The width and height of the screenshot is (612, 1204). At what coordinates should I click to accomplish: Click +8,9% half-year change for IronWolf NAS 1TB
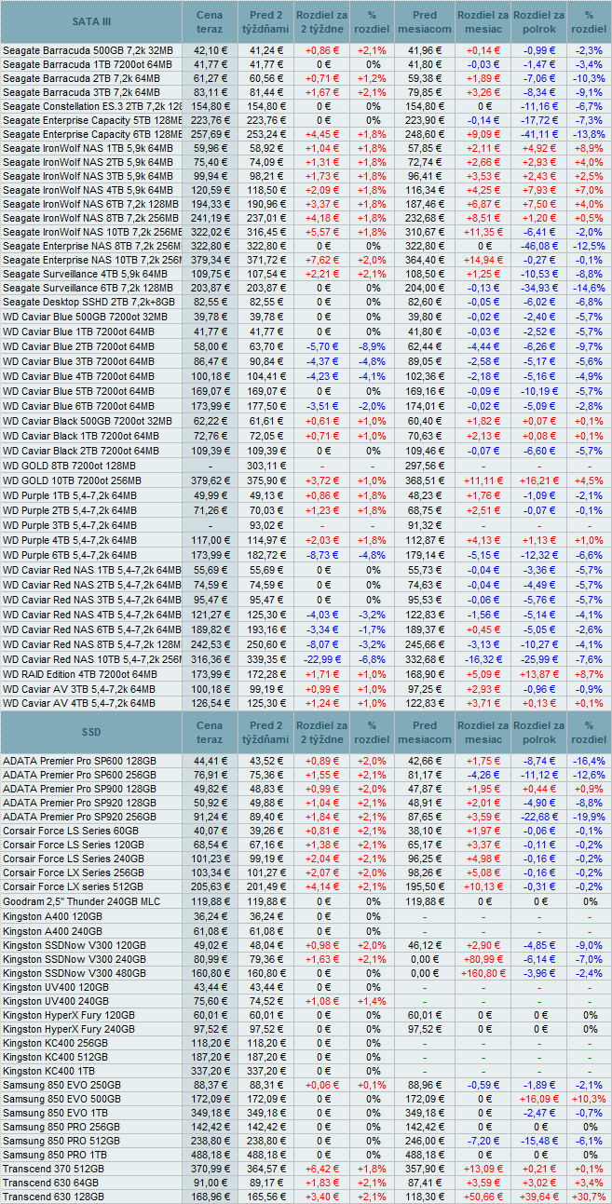(589, 148)
